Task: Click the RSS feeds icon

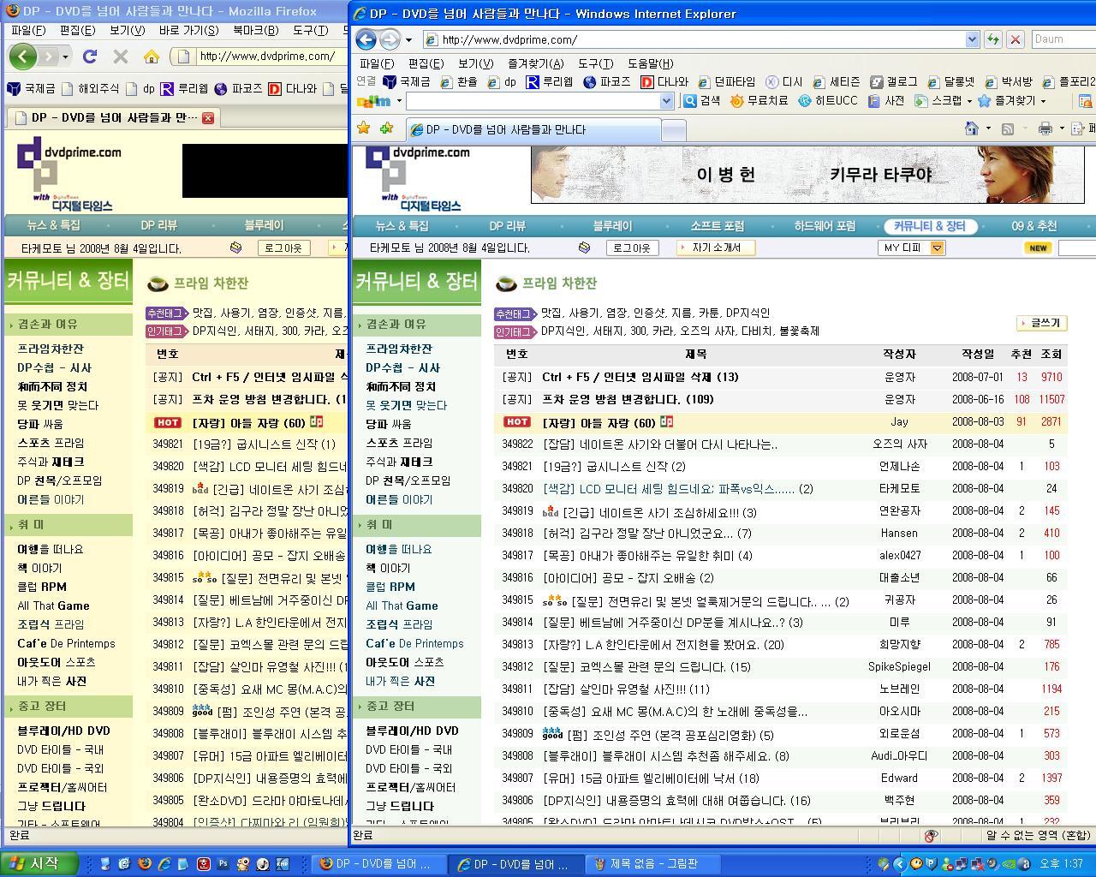Action: coord(1008,128)
